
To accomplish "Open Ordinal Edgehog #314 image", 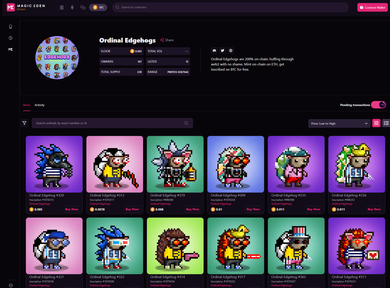I will 175,246.
